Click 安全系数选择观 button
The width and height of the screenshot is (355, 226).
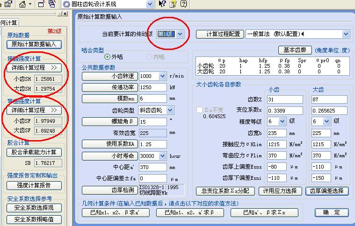(34, 208)
